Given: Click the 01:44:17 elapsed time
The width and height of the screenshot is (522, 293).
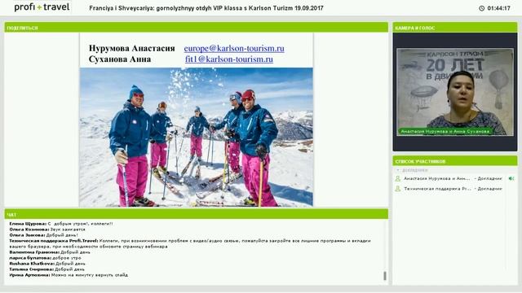Looking at the screenshot, I should [x=498, y=8].
